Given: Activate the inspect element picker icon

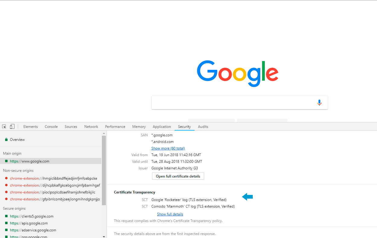Looking at the screenshot, I should tap(4, 127).
